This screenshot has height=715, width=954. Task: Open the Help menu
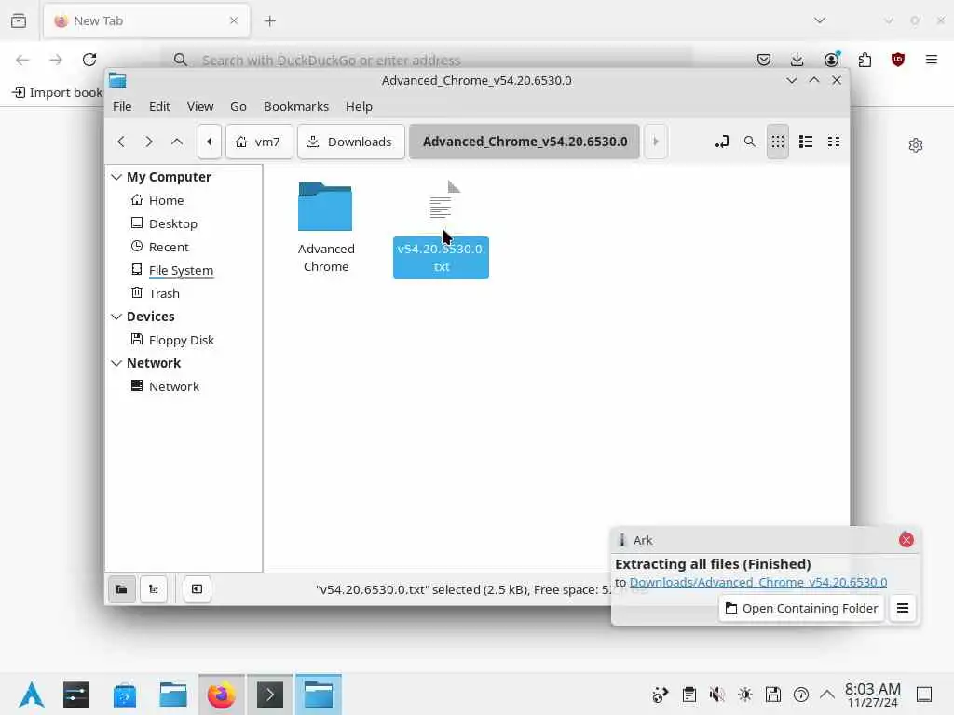coord(359,106)
